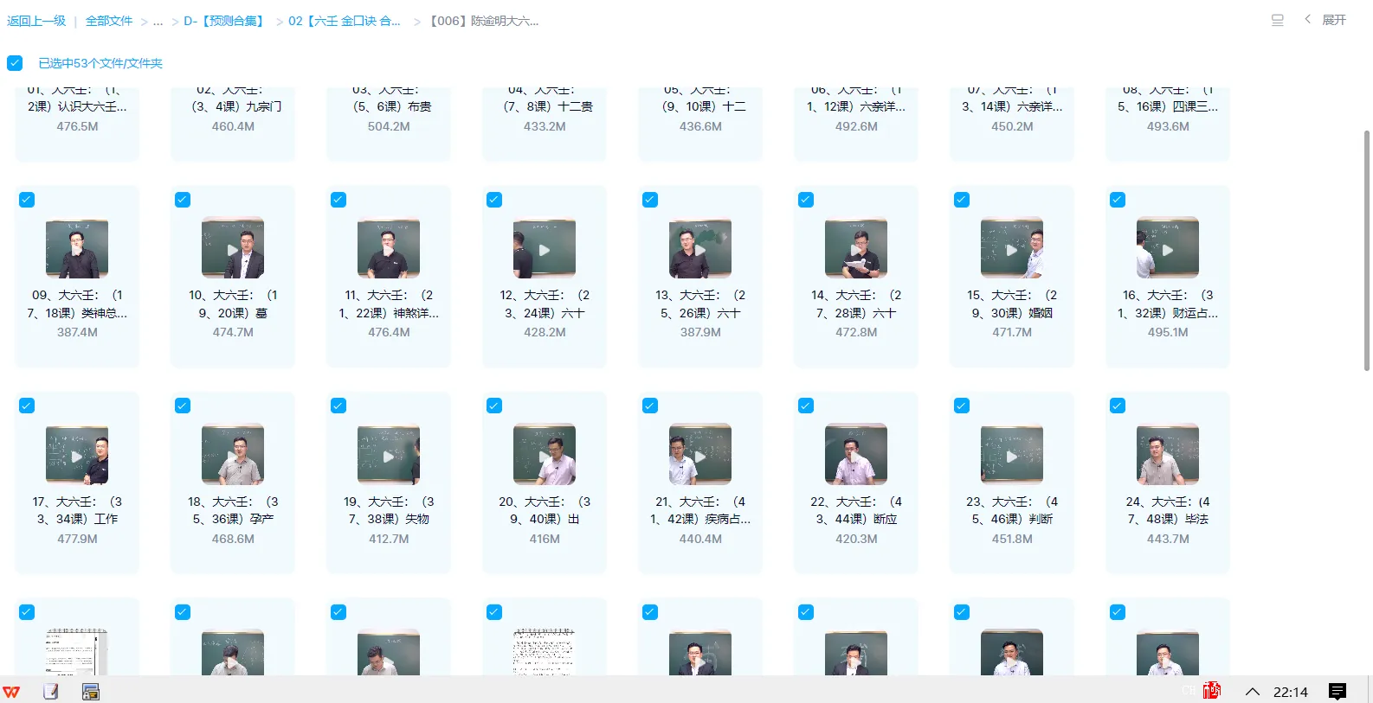Click file size '504.2M'
The image size is (1373, 703).
tap(389, 126)
